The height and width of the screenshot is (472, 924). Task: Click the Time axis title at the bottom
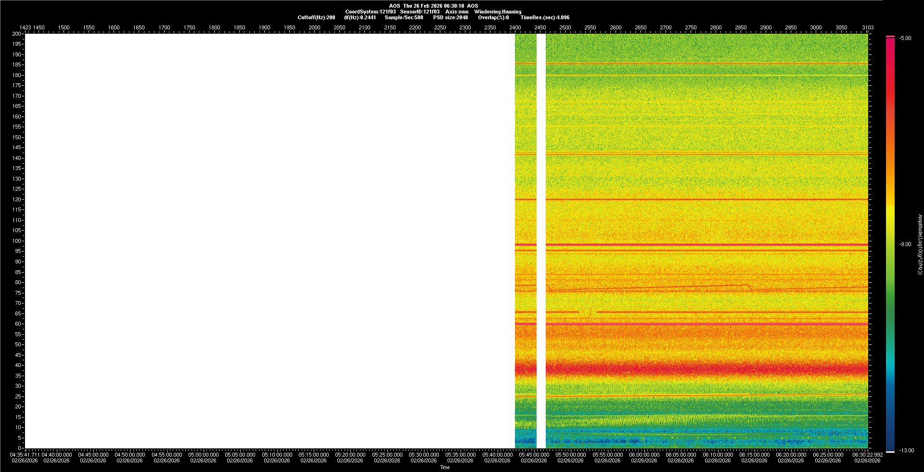[445, 468]
